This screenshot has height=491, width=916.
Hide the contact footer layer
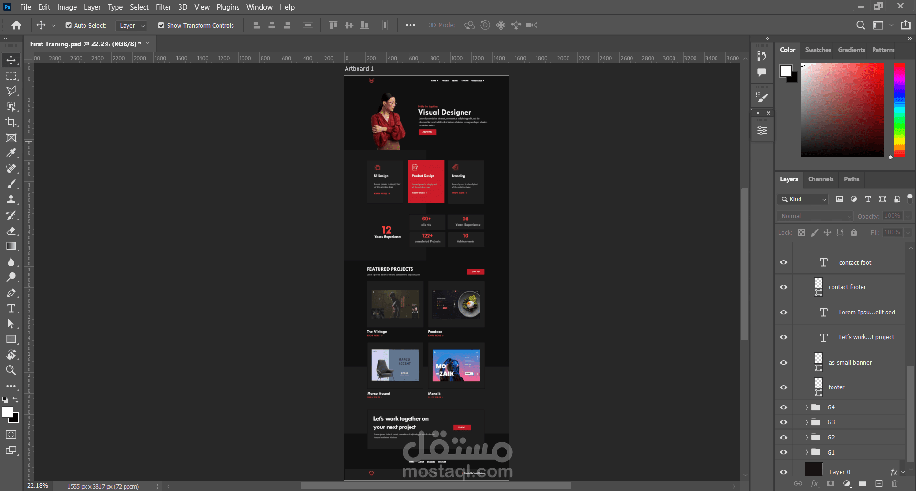(784, 287)
